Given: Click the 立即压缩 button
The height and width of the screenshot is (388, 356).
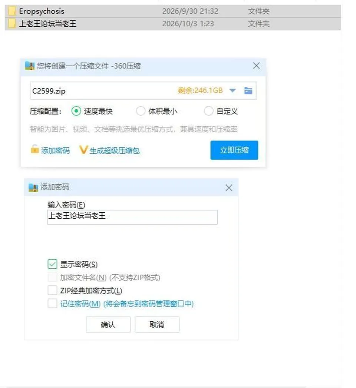Looking at the screenshot, I should click(234, 150).
